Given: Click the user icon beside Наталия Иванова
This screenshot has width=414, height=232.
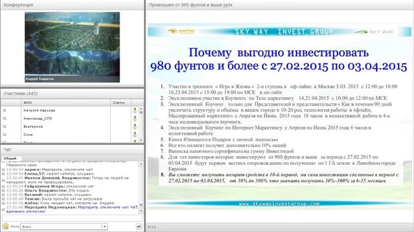Looking at the screenshot, I should click(135, 110).
